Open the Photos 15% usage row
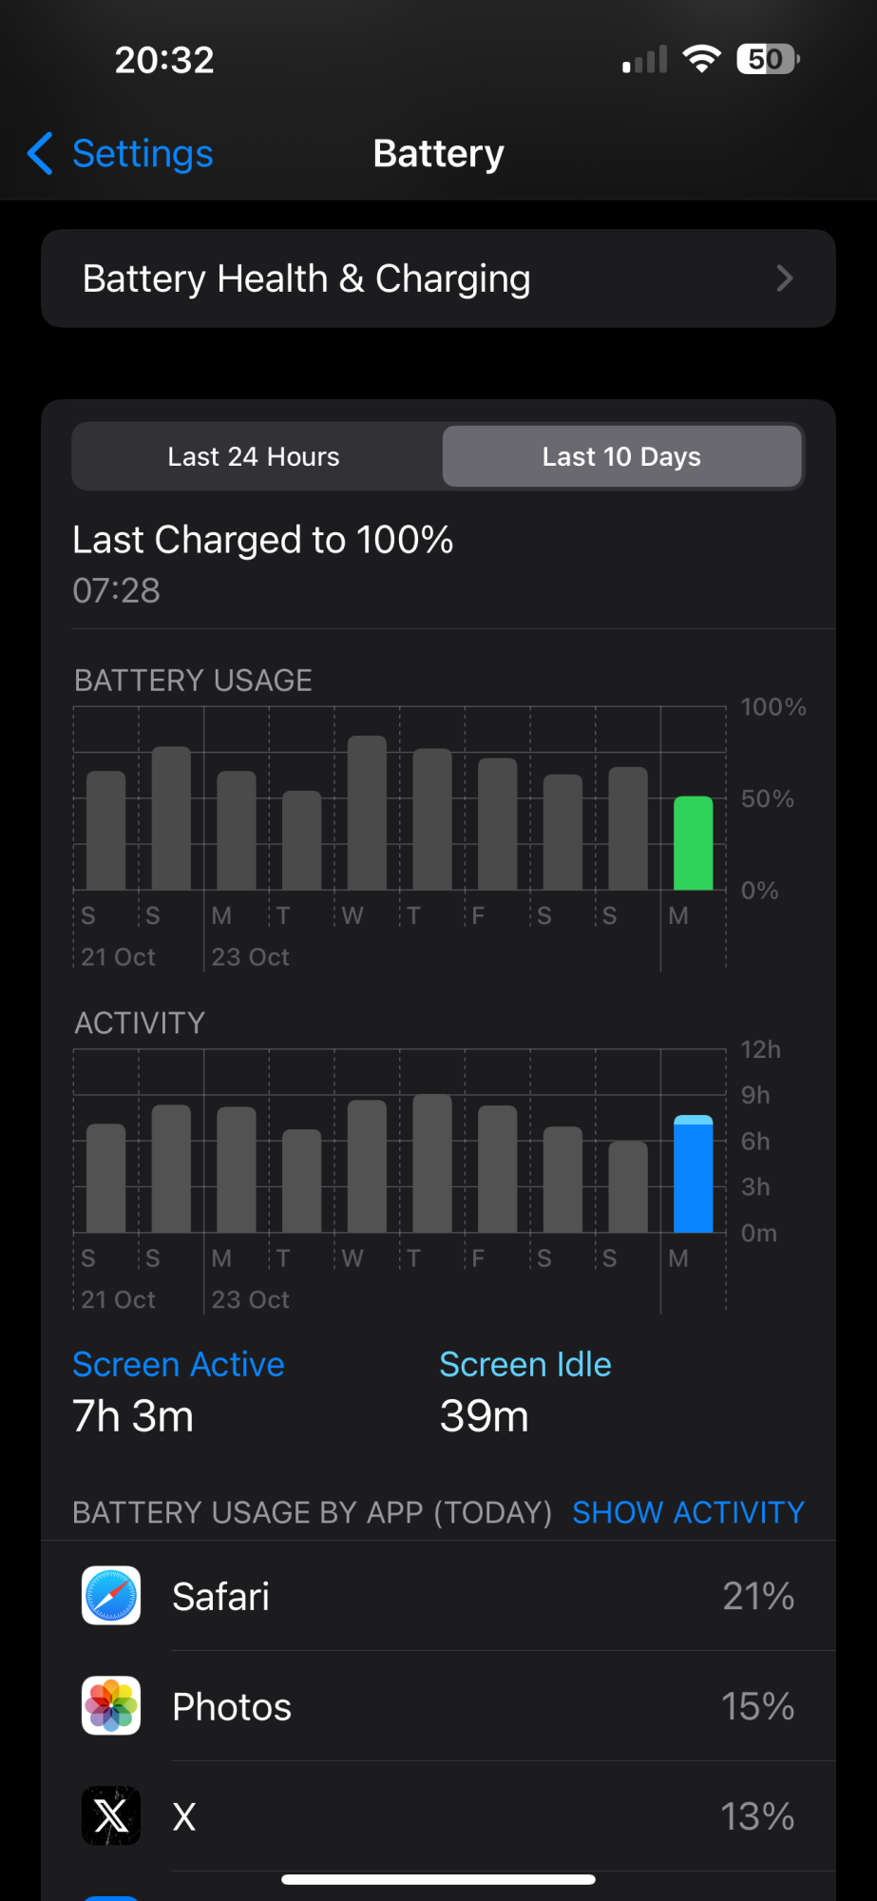The width and height of the screenshot is (877, 1901). pyautogui.click(x=438, y=1706)
